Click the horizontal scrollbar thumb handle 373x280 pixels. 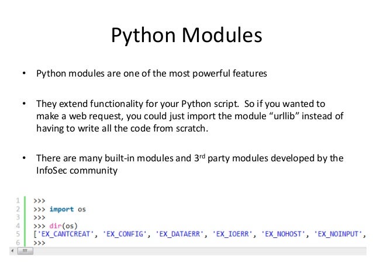coord(25,251)
